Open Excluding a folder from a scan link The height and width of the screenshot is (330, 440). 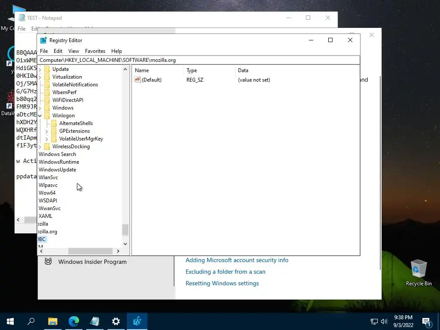[x=225, y=272]
